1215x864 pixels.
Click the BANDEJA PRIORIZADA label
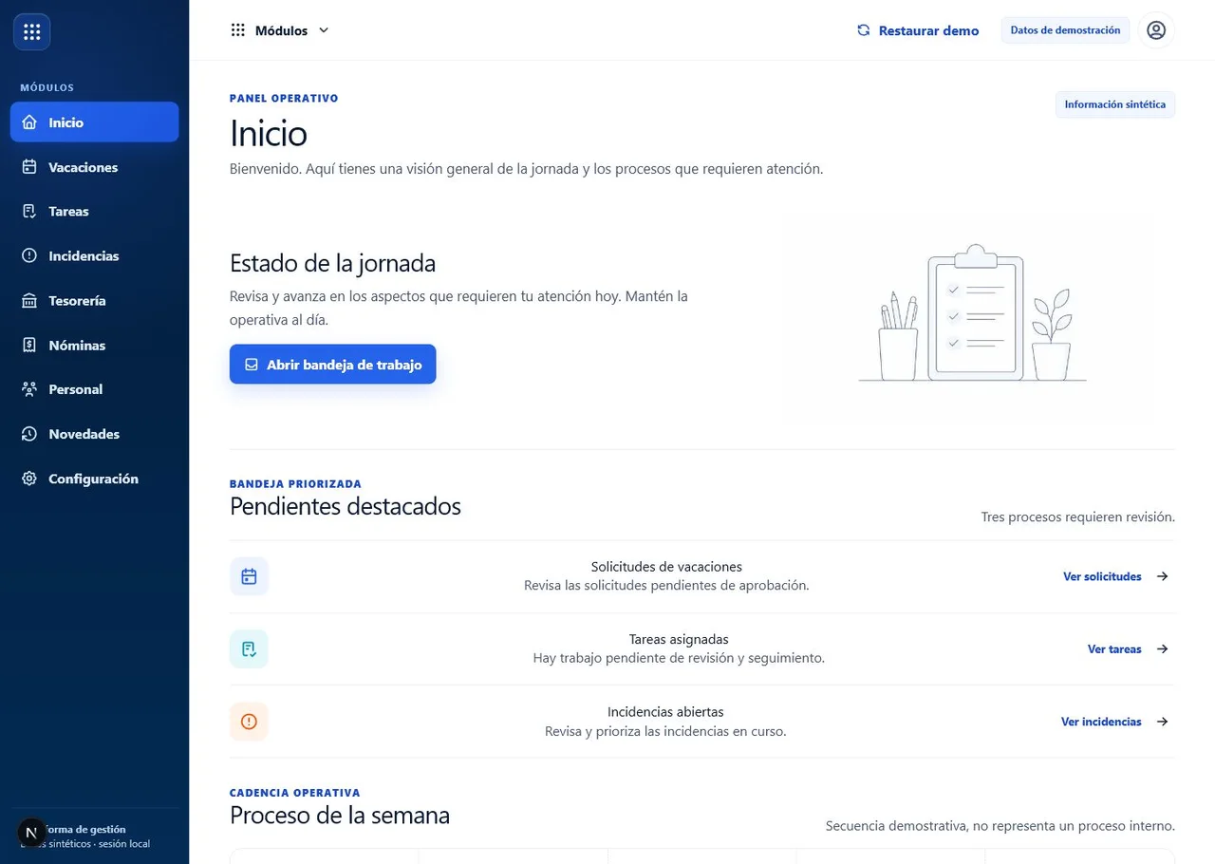(x=295, y=483)
